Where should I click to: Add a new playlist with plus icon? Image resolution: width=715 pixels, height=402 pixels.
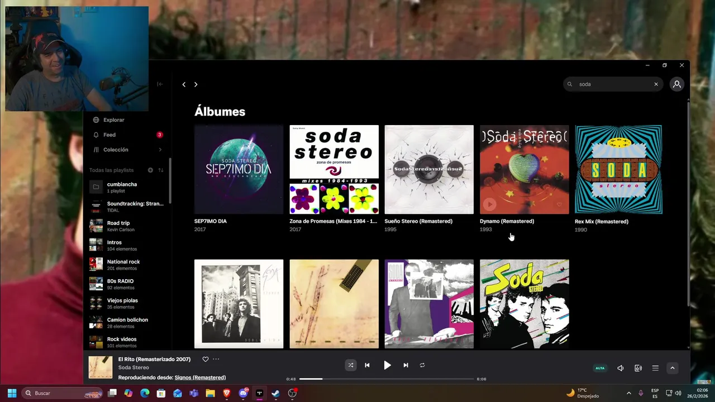pos(150,170)
